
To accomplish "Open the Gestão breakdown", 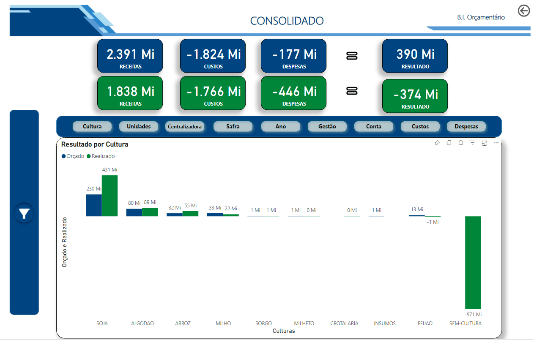I will tap(327, 126).
